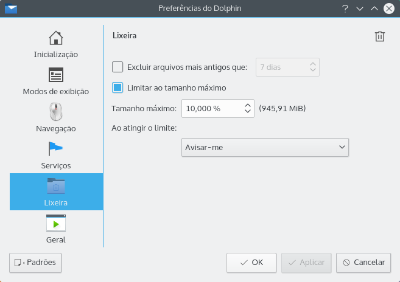This screenshot has height=282, width=400.
Task: Click the Dolphin window menu icon
Action: tap(10, 9)
